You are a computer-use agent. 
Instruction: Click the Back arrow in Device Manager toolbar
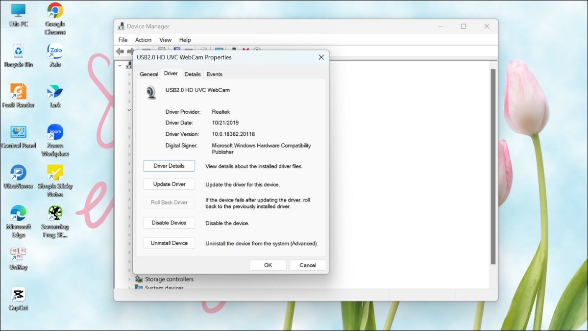pyautogui.click(x=120, y=51)
